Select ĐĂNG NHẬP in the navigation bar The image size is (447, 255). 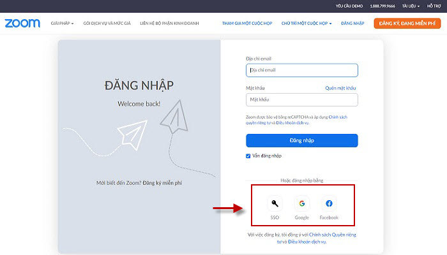click(x=352, y=24)
